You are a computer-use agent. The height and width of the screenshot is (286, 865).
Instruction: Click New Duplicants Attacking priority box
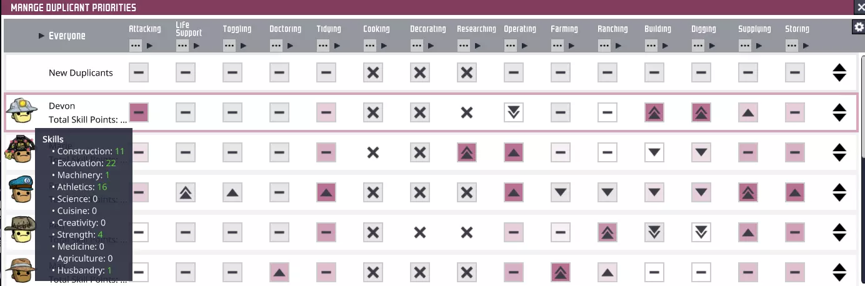click(x=139, y=72)
